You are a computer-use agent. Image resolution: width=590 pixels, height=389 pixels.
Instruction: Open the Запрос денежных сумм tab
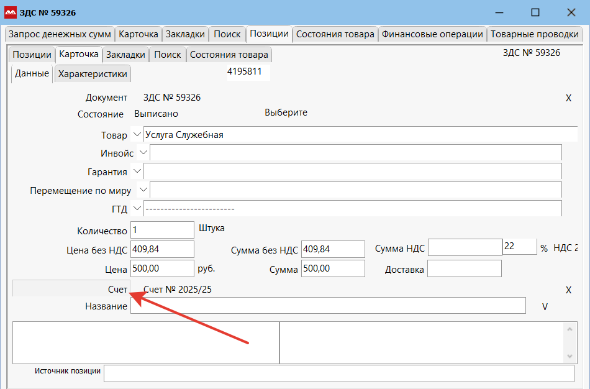(60, 34)
